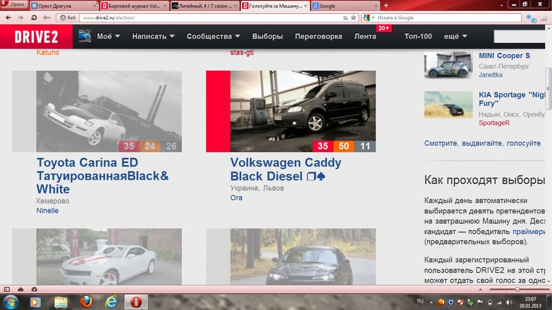Click the RSS feed icon in address bar
This screenshot has width=552, height=310.
pos(346,18)
